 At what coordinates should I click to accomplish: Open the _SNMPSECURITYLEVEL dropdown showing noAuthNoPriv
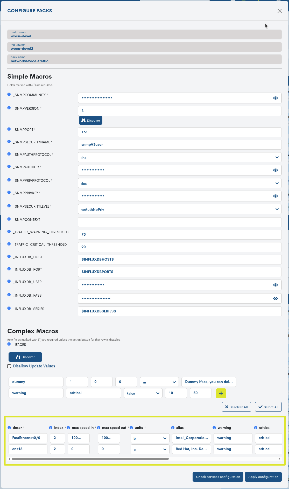click(x=180, y=209)
